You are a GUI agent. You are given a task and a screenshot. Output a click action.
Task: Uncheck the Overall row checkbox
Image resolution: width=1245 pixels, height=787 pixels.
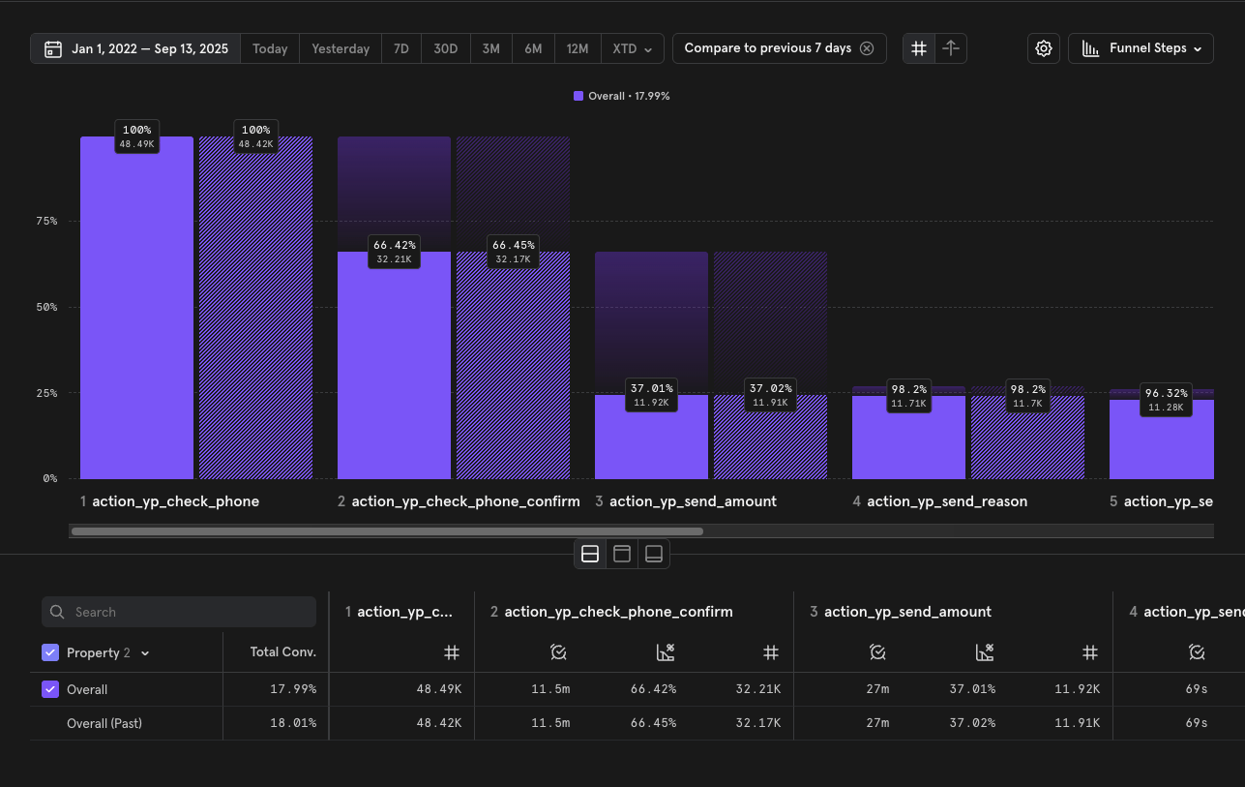pos(50,690)
